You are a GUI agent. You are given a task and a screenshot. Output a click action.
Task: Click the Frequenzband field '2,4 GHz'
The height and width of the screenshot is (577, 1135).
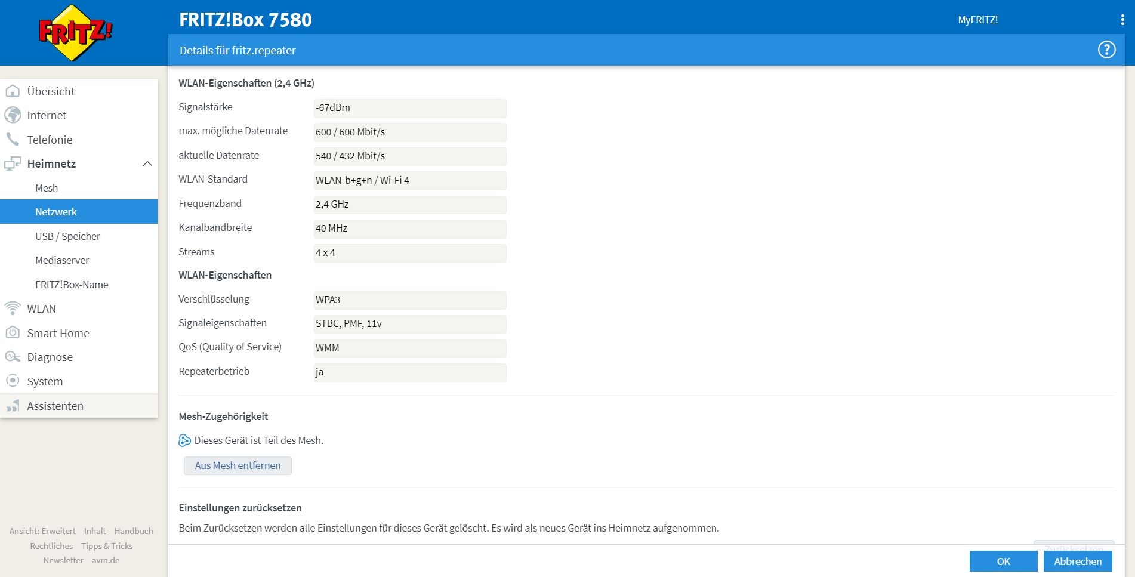tap(410, 205)
